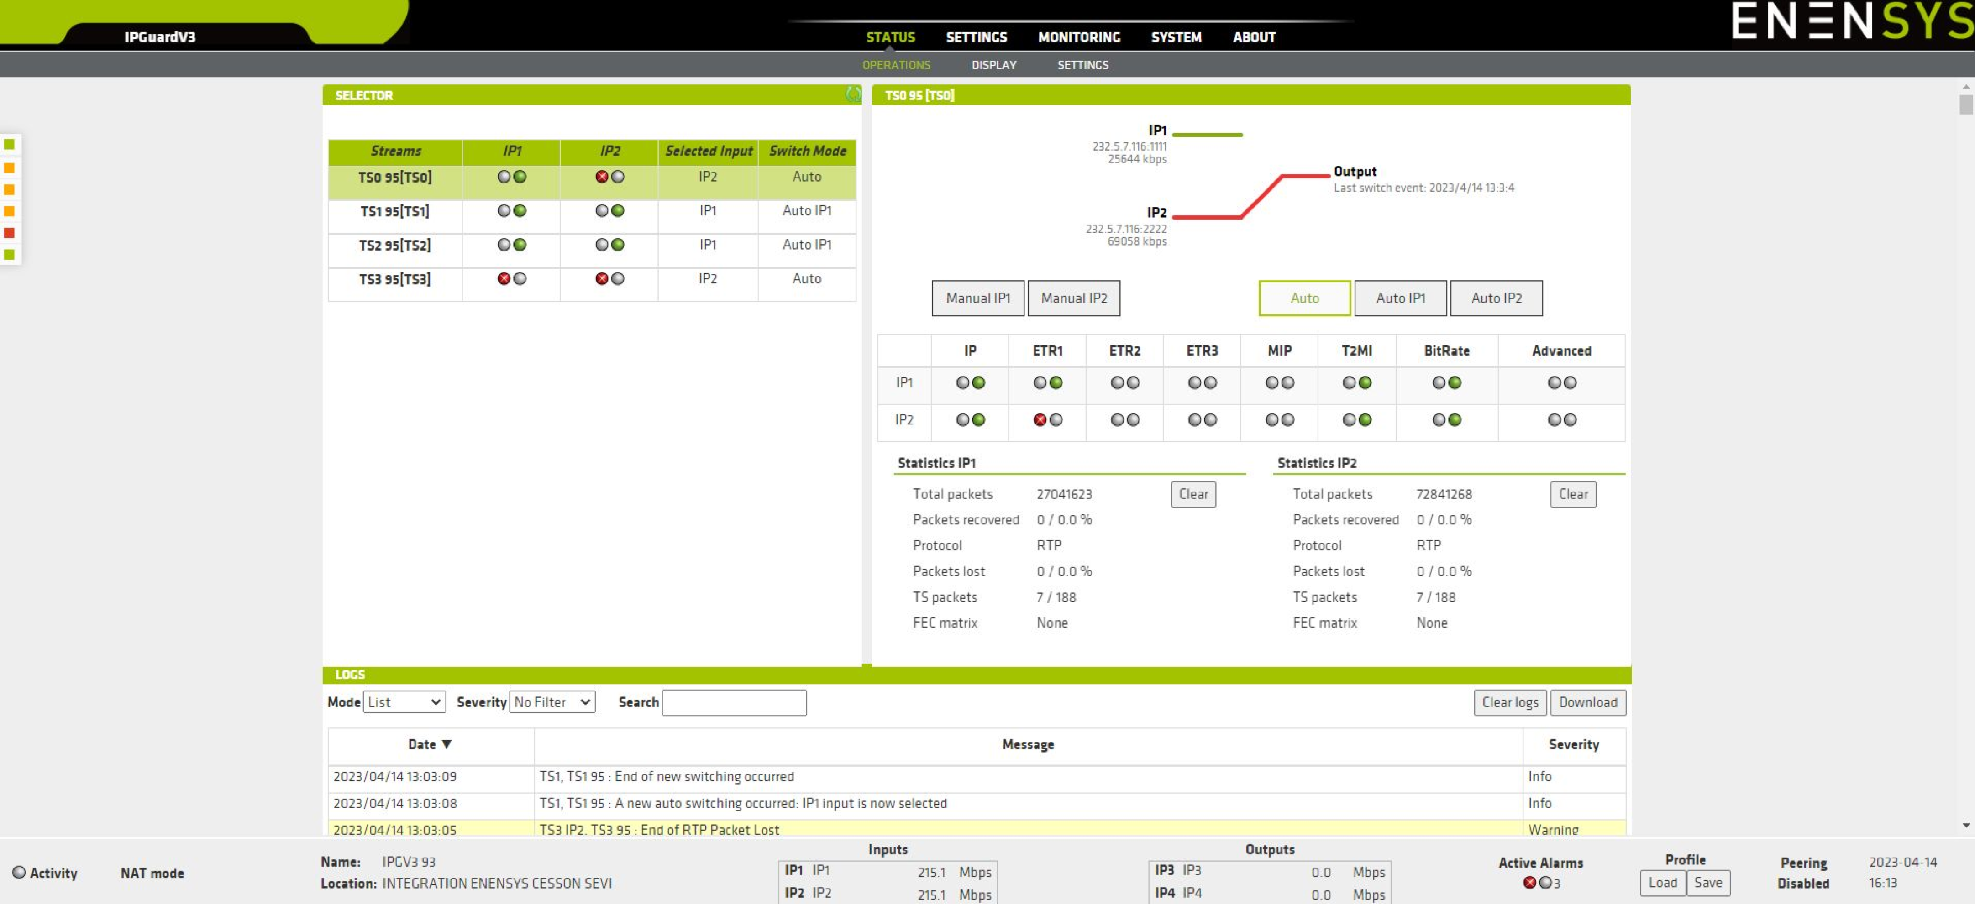Image resolution: width=1975 pixels, height=905 pixels.
Task: Open the MONITORING menu
Action: 1078,37
